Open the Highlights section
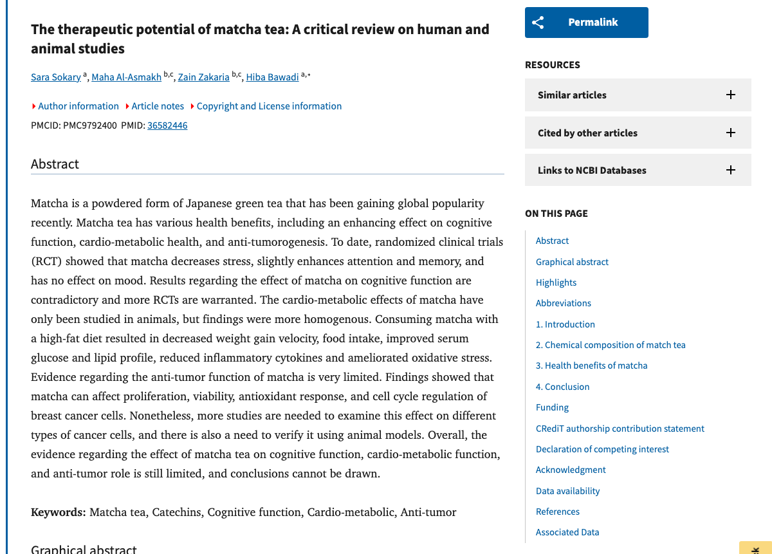The width and height of the screenshot is (772, 554). [x=556, y=282]
